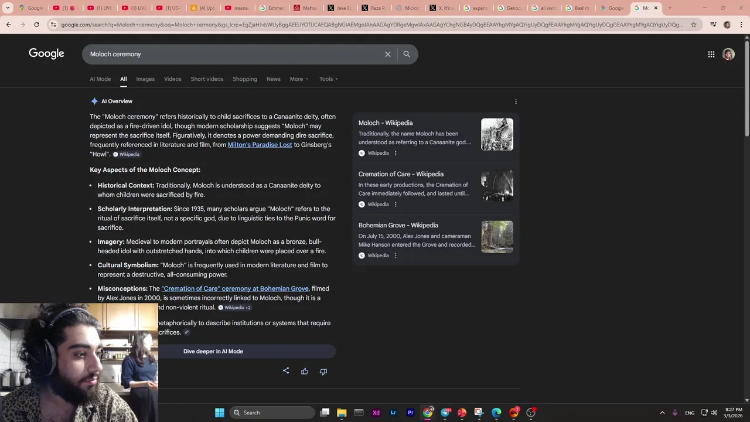Select the Images search tab
The height and width of the screenshot is (422, 750).
(145, 79)
